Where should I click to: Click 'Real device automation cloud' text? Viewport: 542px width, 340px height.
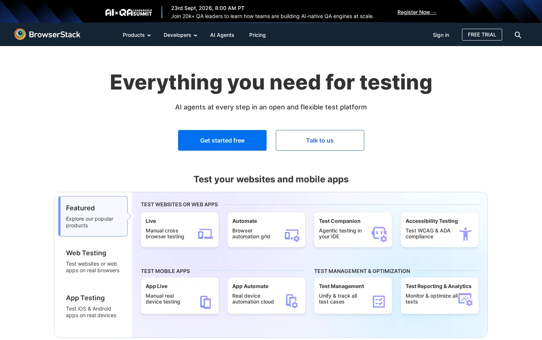pyautogui.click(x=253, y=299)
